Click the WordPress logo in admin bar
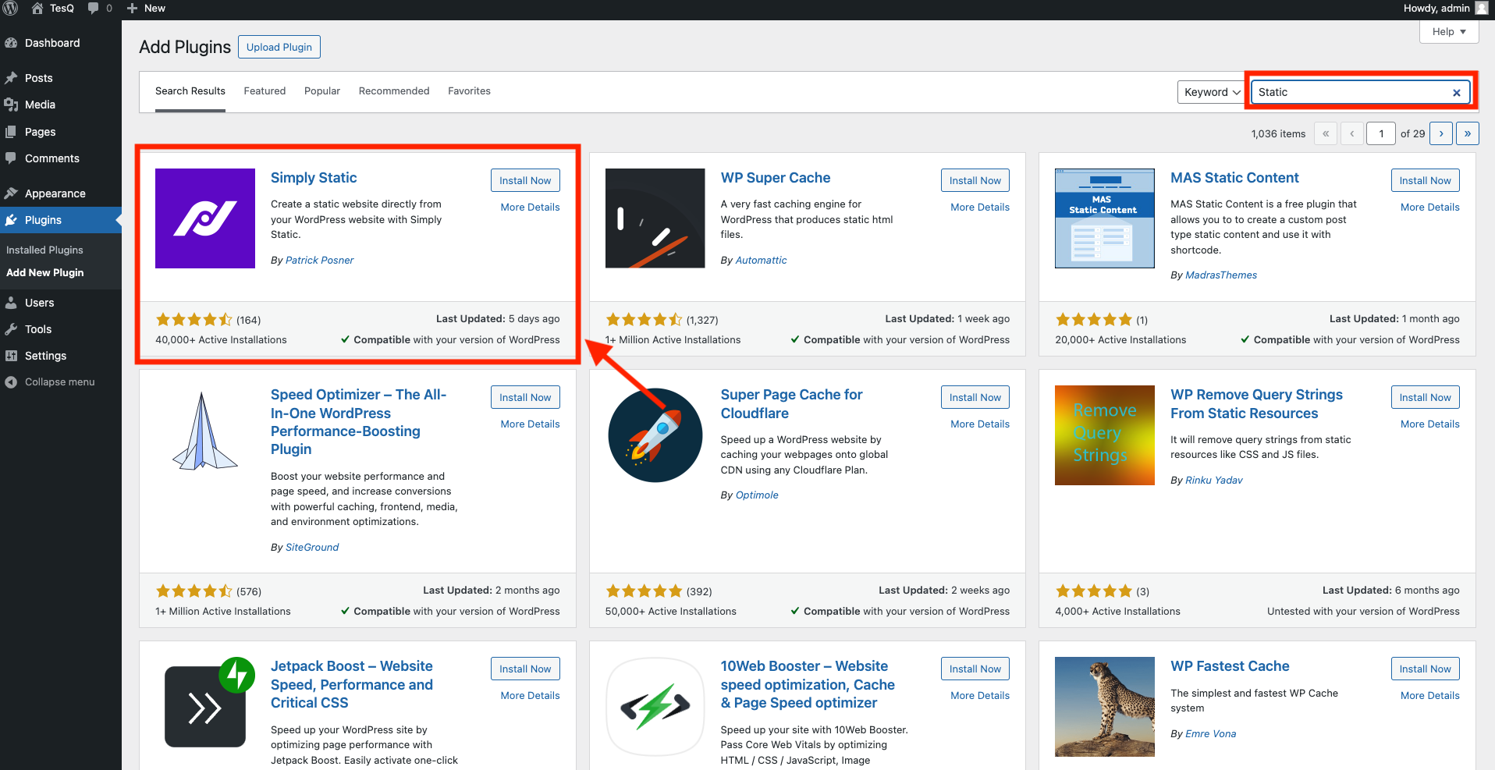Viewport: 1495px width, 770px height. click(x=11, y=9)
